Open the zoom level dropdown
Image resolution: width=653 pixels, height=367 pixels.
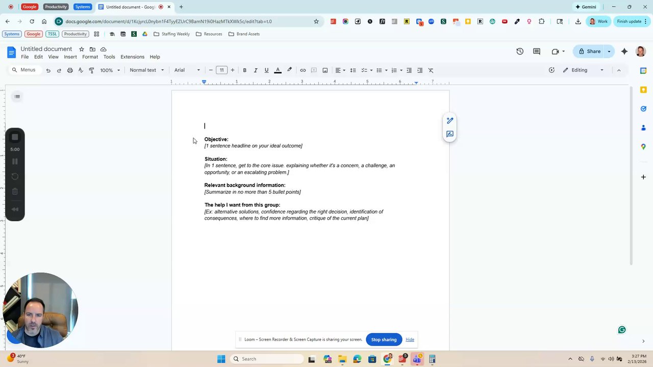click(x=110, y=70)
